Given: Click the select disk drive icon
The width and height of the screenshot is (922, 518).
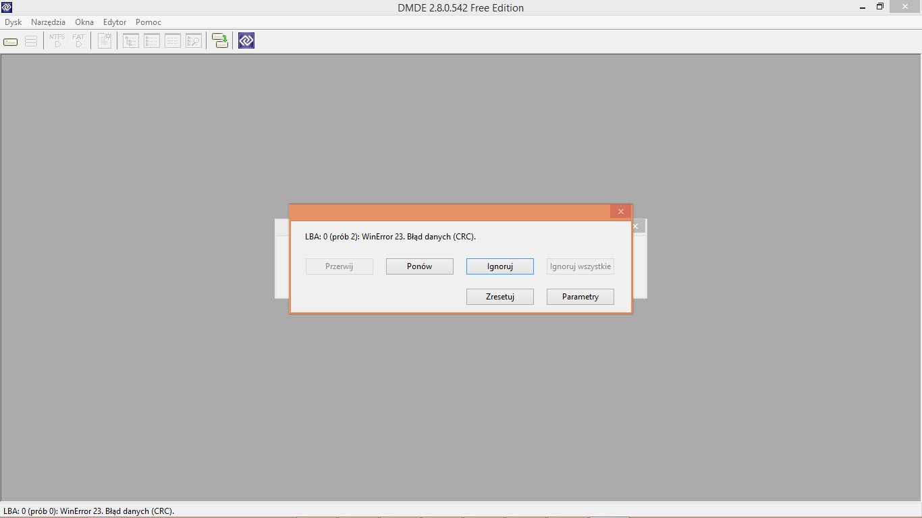Looking at the screenshot, I should (x=11, y=41).
